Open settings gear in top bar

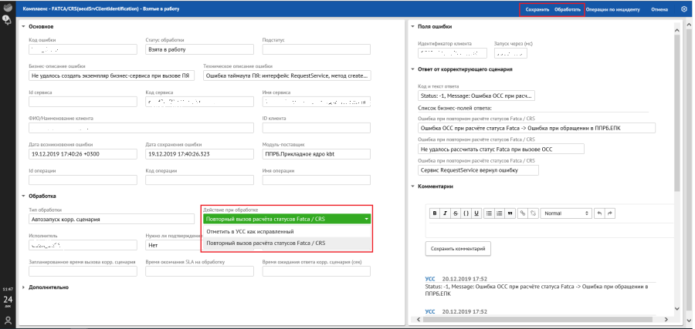(x=683, y=9)
